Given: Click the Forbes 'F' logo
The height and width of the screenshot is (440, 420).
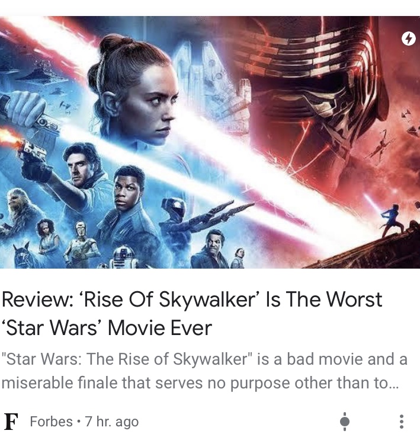Looking at the screenshot, I should click(x=11, y=422).
